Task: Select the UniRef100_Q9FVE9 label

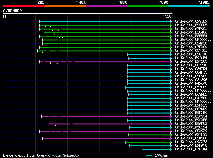Action: coord(191,76)
